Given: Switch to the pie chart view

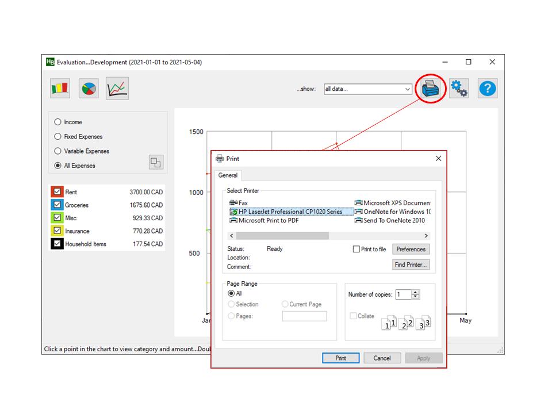Looking at the screenshot, I should [x=89, y=89].
